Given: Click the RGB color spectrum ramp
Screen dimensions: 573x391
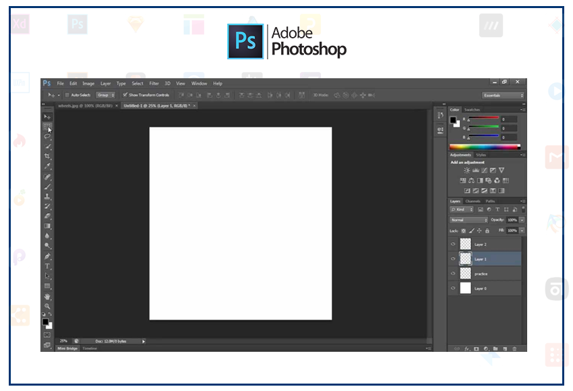Looking at the screenshot, I should click(x=485, y=147).
